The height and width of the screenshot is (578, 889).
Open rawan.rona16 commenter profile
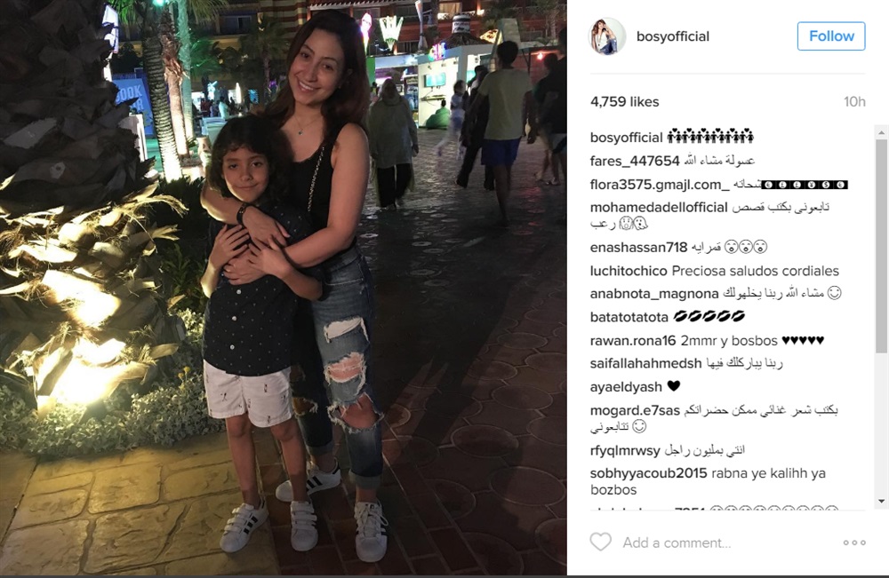click(633, 341)
